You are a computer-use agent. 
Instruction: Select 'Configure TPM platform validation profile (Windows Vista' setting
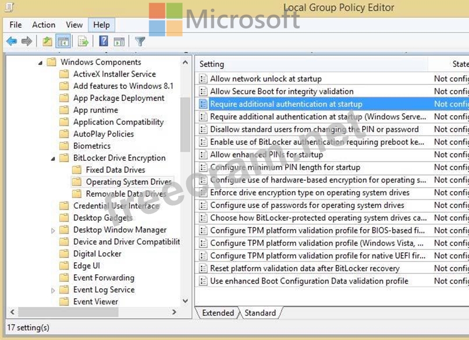(317, 243)
